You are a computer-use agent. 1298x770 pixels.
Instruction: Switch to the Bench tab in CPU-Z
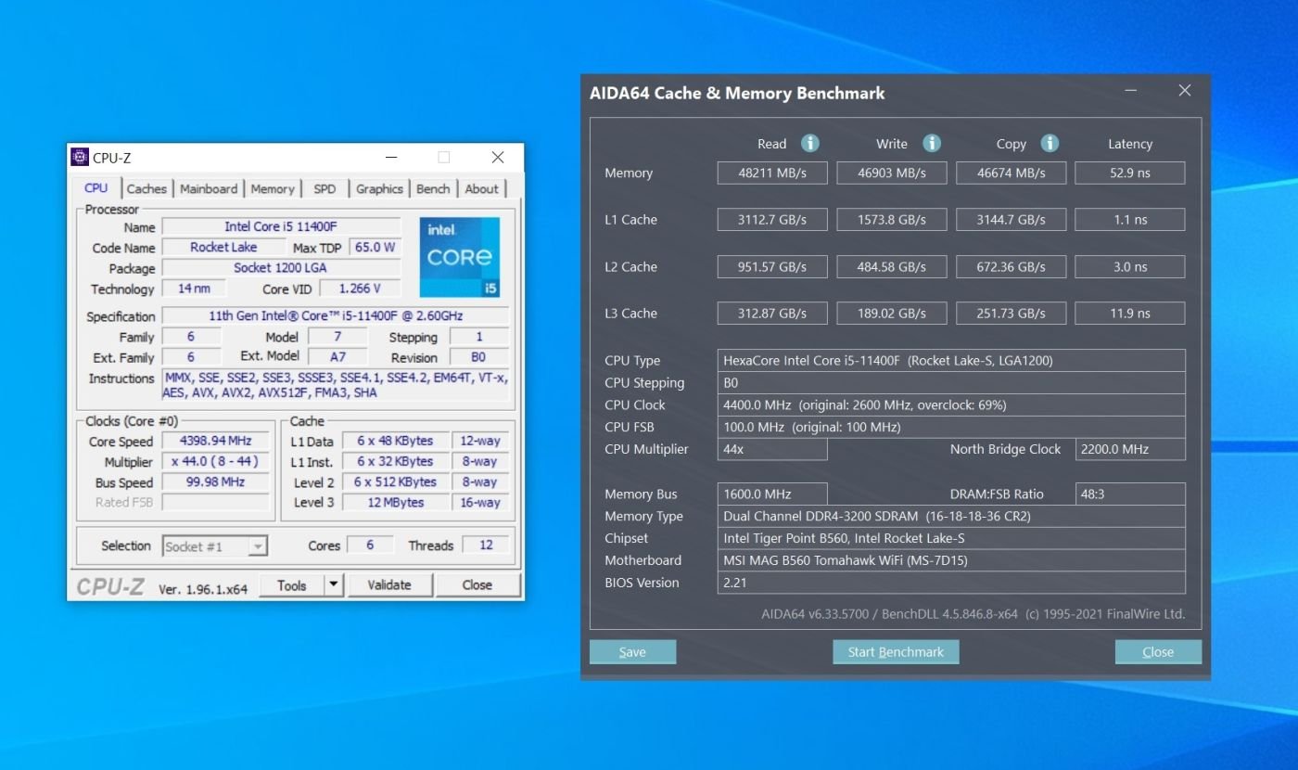pyautogui.click(x=433, y=188)
